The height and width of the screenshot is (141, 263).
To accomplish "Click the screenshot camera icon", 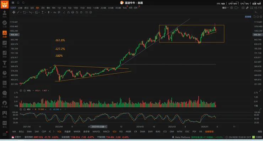I will click(243, 8).
